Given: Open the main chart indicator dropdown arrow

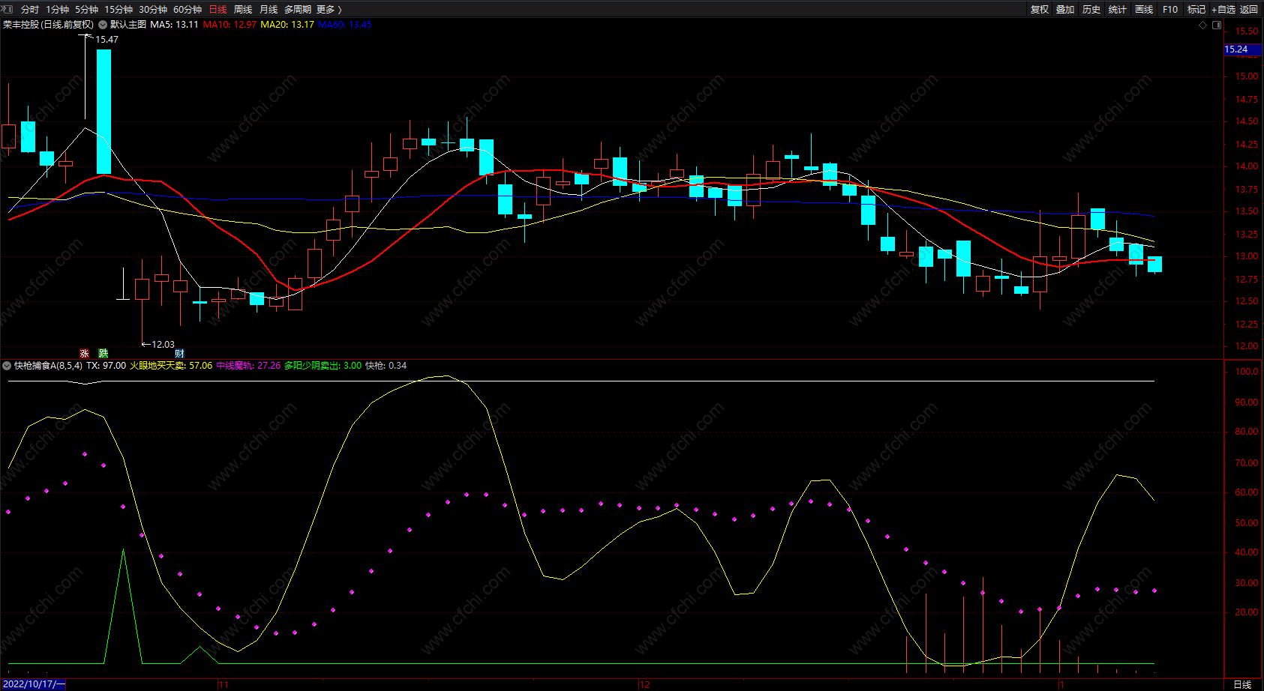Looking at the screenshot, I should (x=103, y=25).
